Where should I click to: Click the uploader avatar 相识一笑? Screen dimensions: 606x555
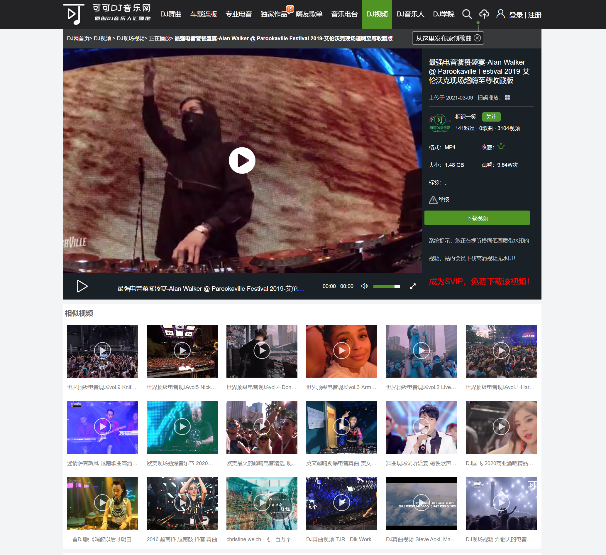pyautogui.click(x=440, y=122)
